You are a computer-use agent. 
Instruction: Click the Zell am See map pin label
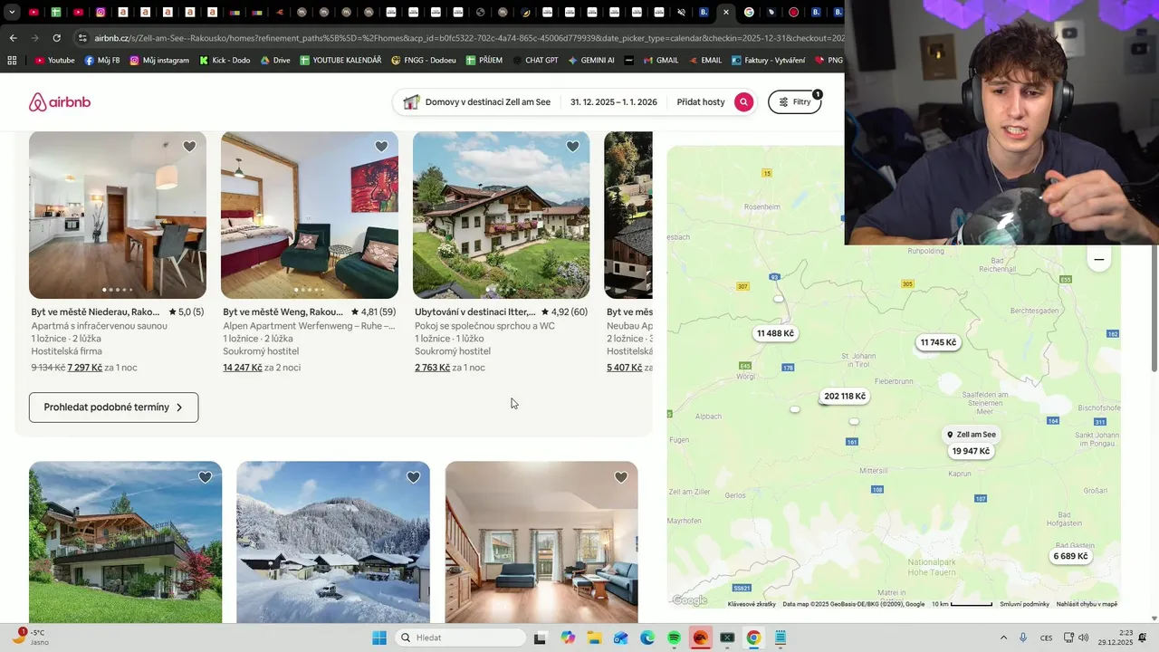tap(971, 435)
